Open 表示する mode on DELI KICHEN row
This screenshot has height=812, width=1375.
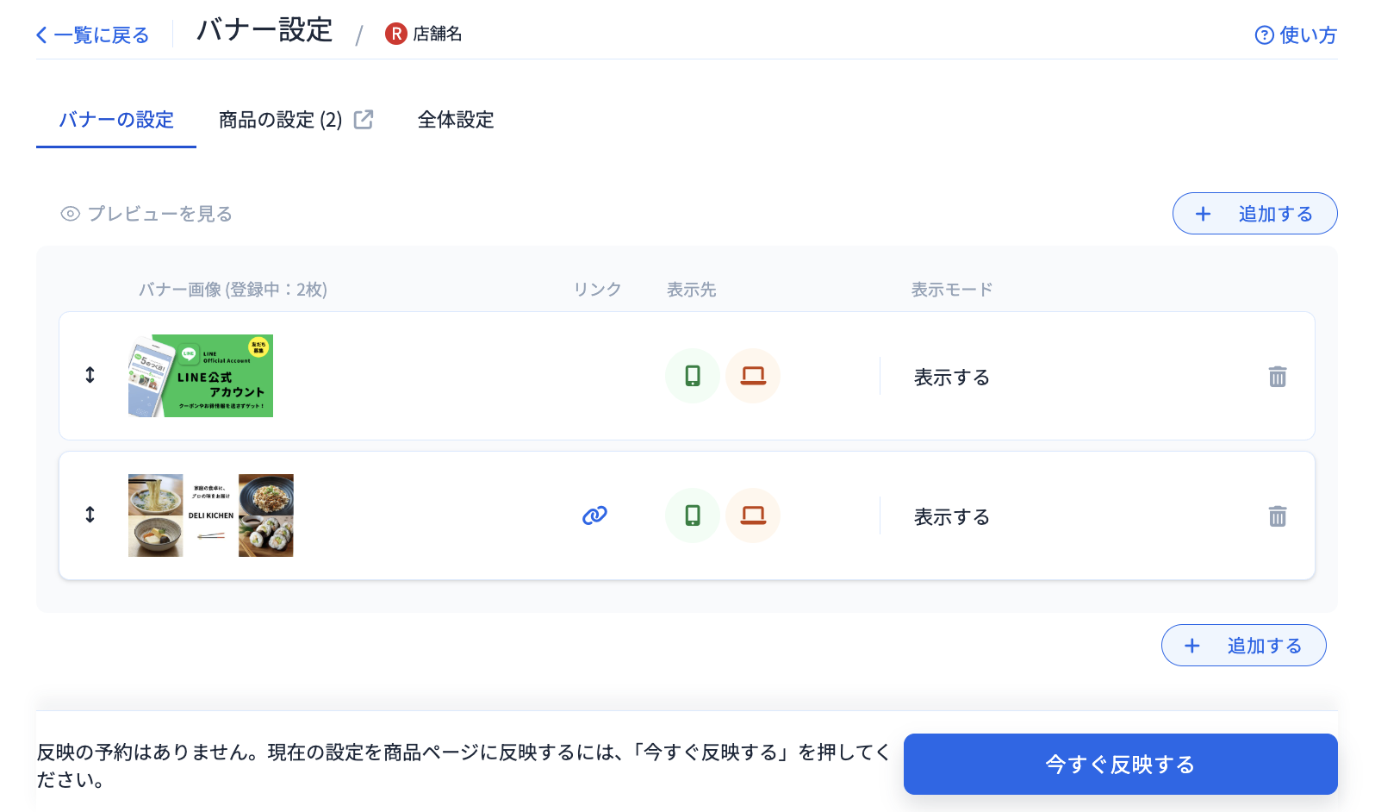coord(952,517)
